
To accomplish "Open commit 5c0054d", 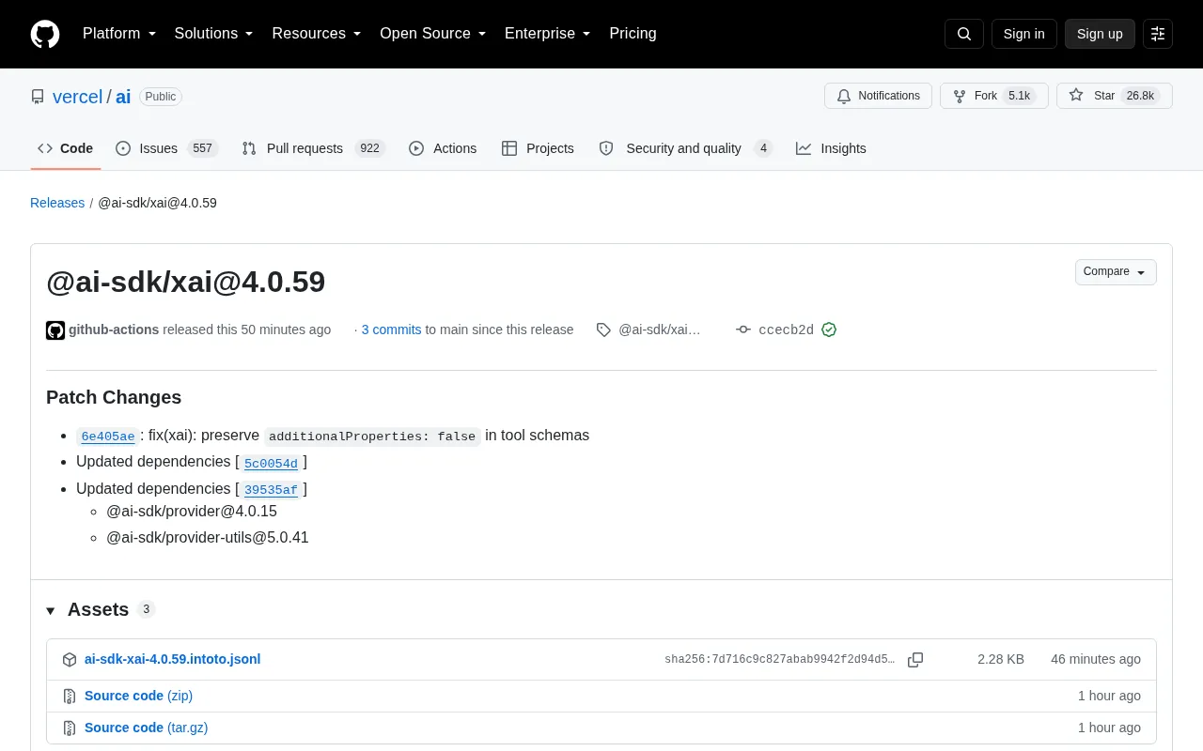I will pos(271,463).
